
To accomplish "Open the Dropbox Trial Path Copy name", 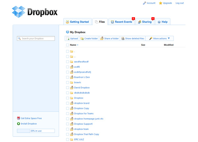I will [86, 134].
